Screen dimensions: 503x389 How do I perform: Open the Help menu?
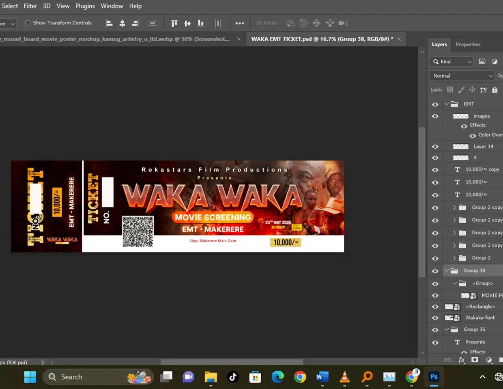tap(135, 6)
